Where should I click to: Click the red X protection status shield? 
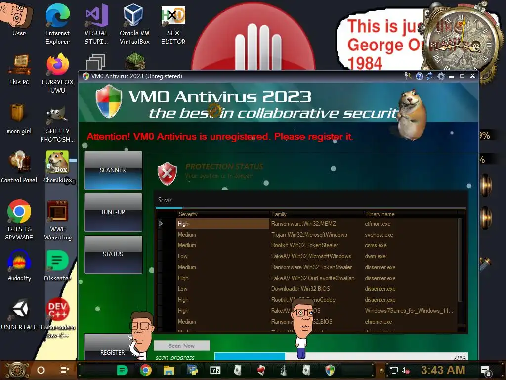click(167, 174)
